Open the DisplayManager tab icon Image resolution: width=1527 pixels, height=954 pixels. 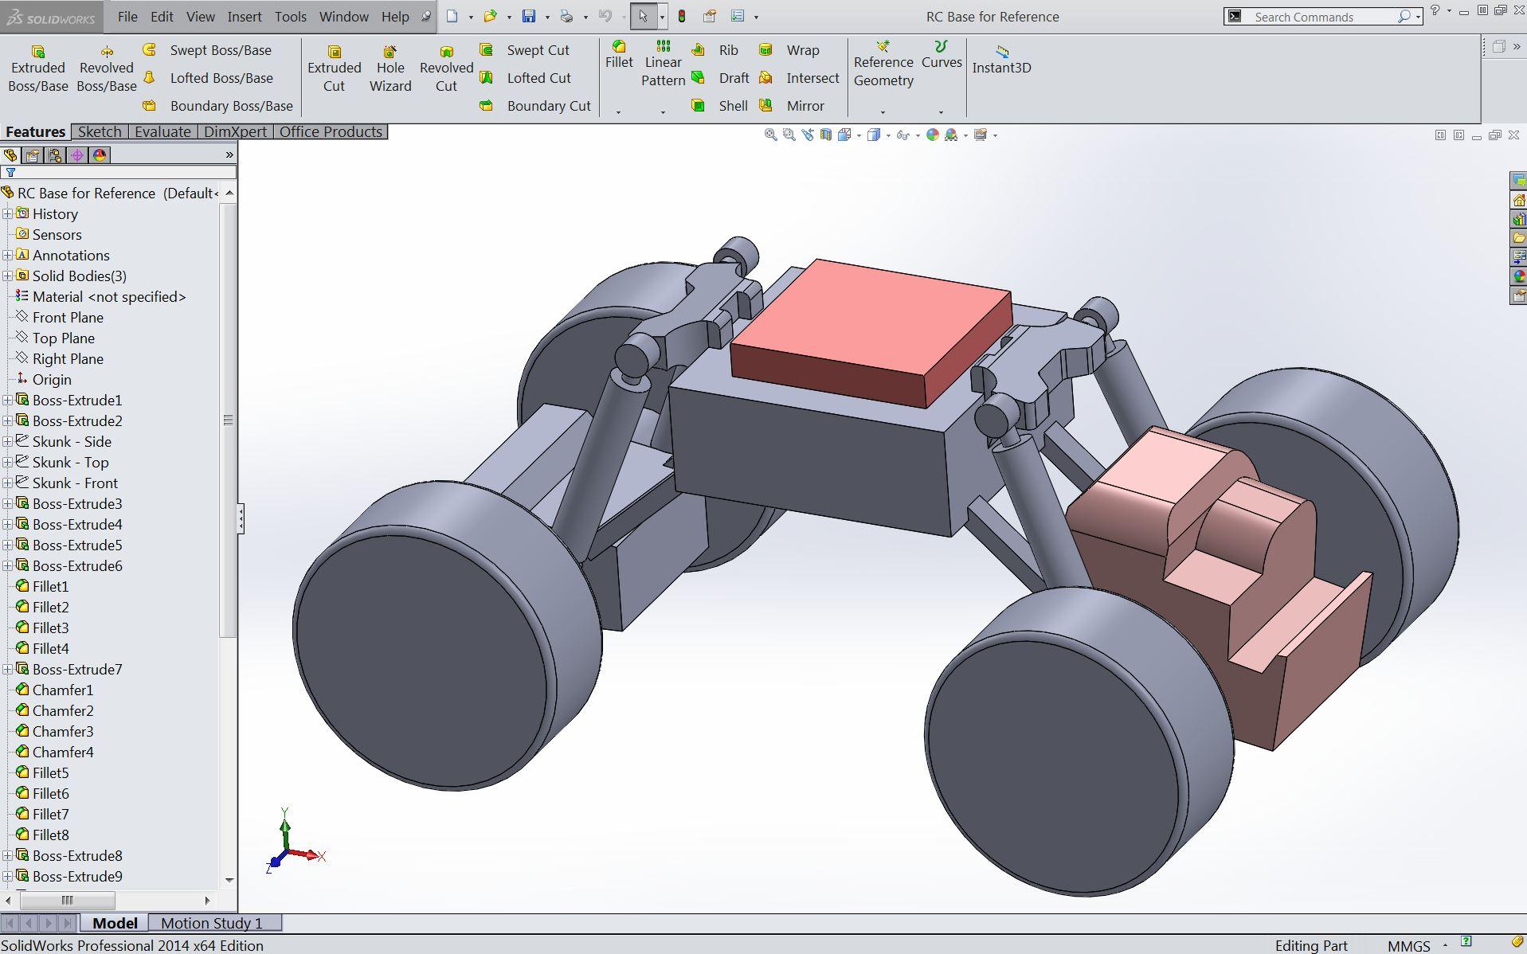click(100, 155)
